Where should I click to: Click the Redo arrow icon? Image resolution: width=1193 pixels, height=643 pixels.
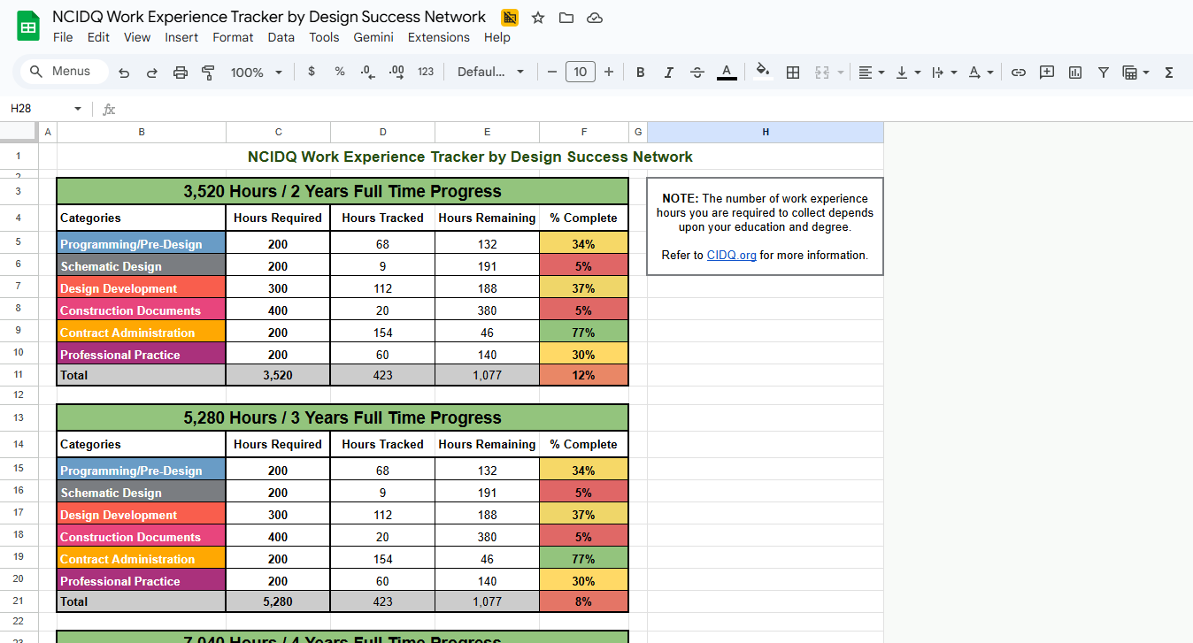(x=152, y=73)
